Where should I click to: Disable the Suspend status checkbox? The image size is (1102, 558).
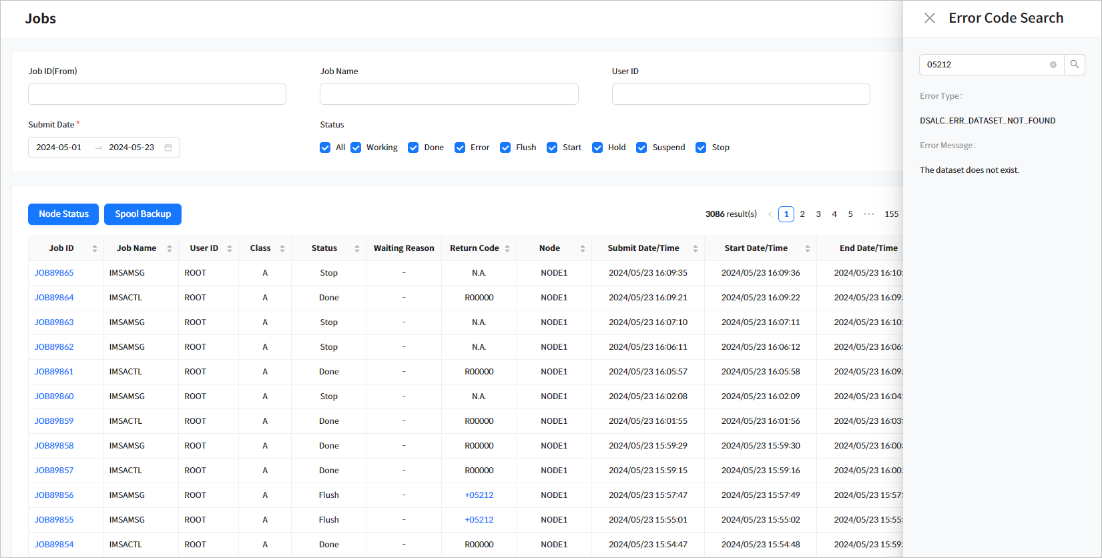tap(641, 148)
